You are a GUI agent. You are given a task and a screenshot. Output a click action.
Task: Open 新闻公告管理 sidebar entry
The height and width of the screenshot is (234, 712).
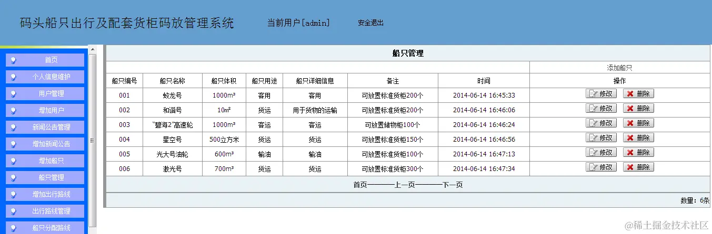(x=45, y=127)
